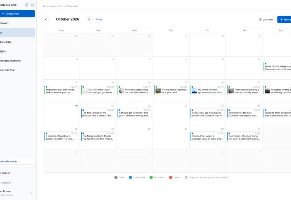291x200 pixels.
Task: Click the October 2026 month title
Action: [x=67, y=19]
